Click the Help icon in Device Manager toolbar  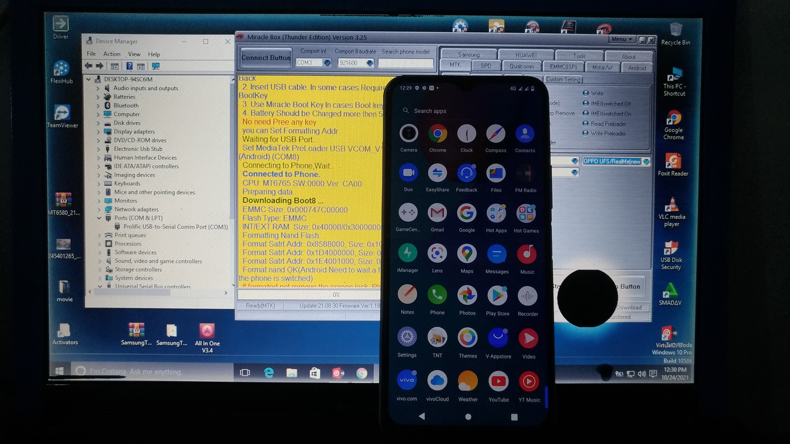(x=130, y=66)
